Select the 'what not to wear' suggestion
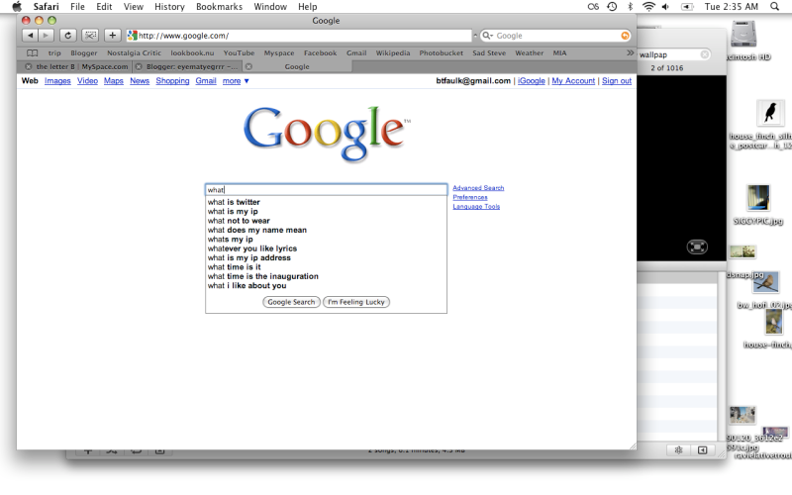 coord(327,221)
